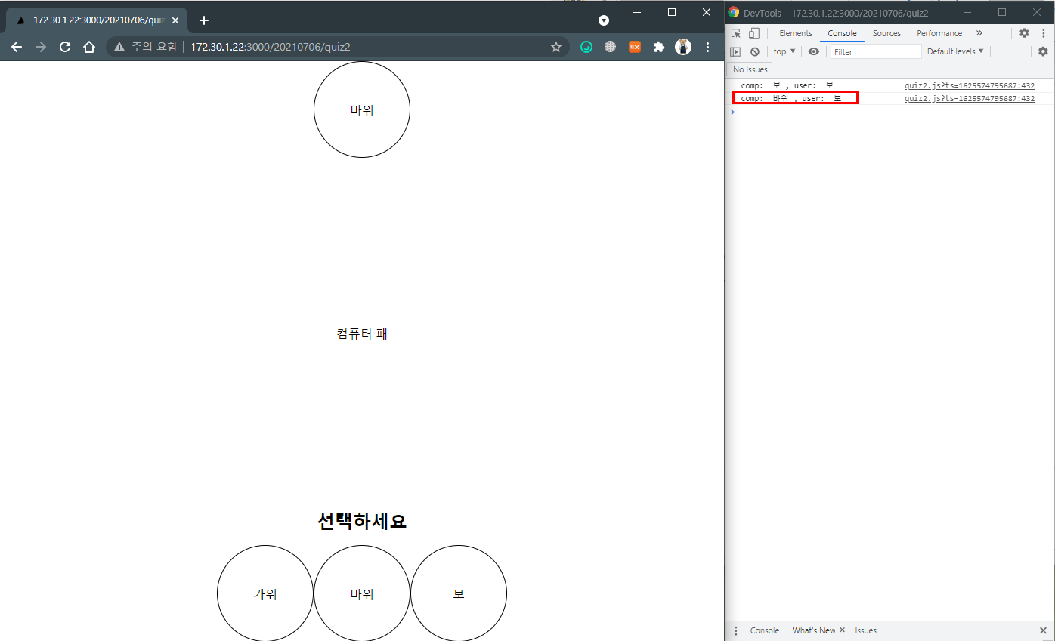The width and height of the screenshot is (1055, 641).
Task: Open the Chrome tab search dropdown arrow
Action: [x=604, y=20]
